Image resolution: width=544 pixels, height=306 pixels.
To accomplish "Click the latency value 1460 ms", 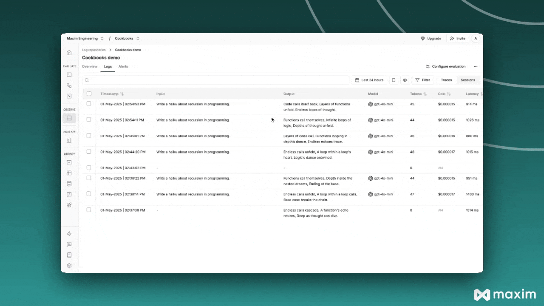I will 473,194.
